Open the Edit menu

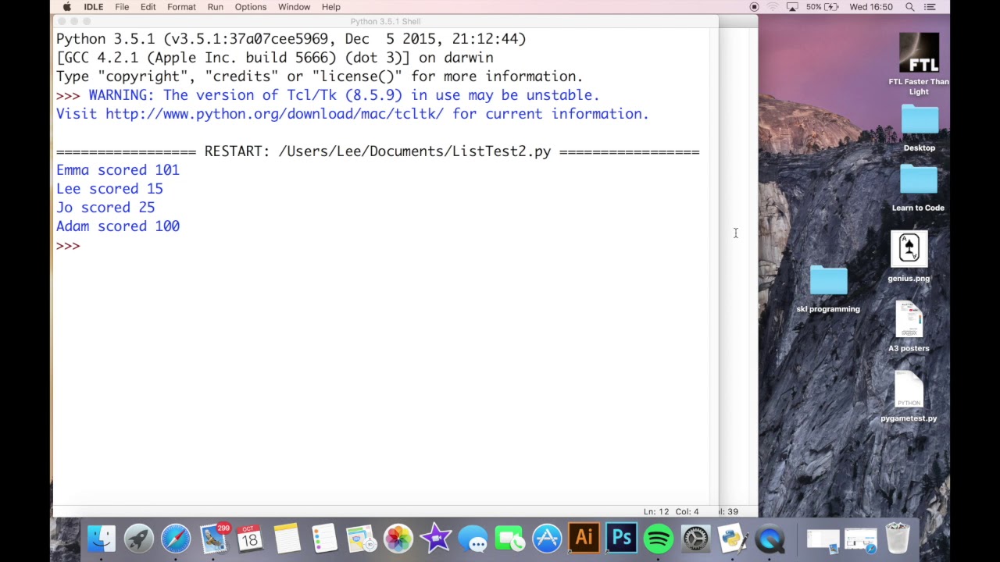(x=148, y=7)
